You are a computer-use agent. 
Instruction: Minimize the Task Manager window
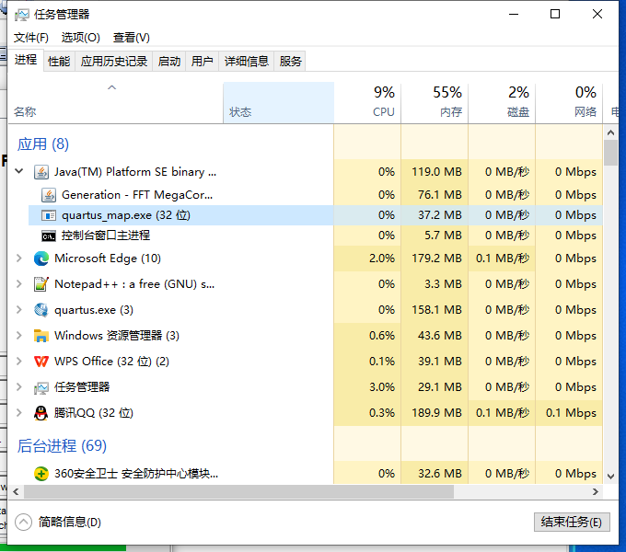[x=514, y=15]
